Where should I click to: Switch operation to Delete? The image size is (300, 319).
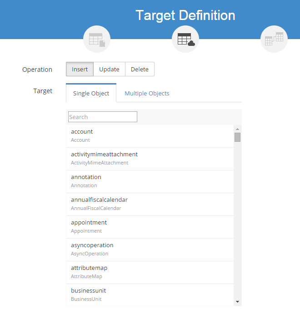tap(140, 69)
